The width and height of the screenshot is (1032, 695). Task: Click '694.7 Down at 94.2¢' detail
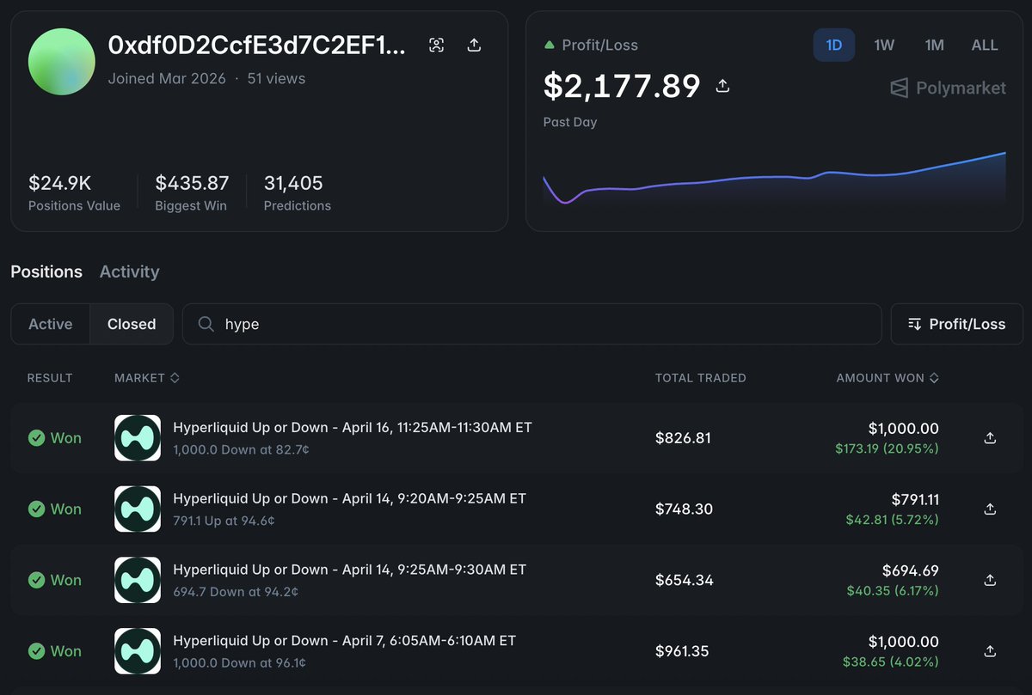point(234,592)
